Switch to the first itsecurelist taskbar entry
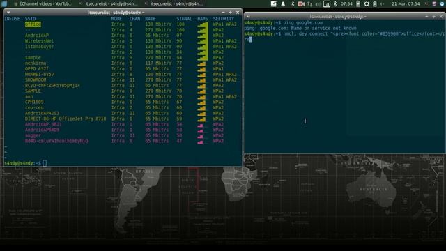The image size is (446, 251). point(109,3)
